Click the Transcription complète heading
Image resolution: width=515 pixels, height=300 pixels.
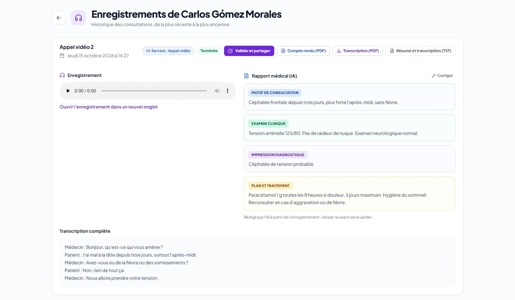click(85, 231)
